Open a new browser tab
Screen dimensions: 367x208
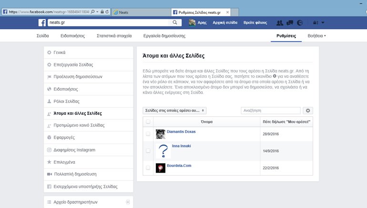[x=235, y=12]
